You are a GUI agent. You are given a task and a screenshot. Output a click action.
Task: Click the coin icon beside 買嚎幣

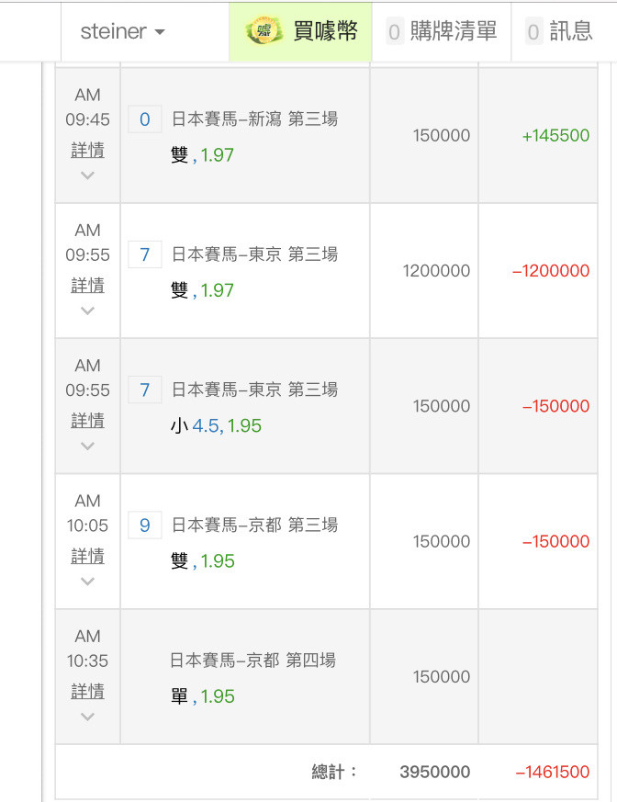point(264,30)
